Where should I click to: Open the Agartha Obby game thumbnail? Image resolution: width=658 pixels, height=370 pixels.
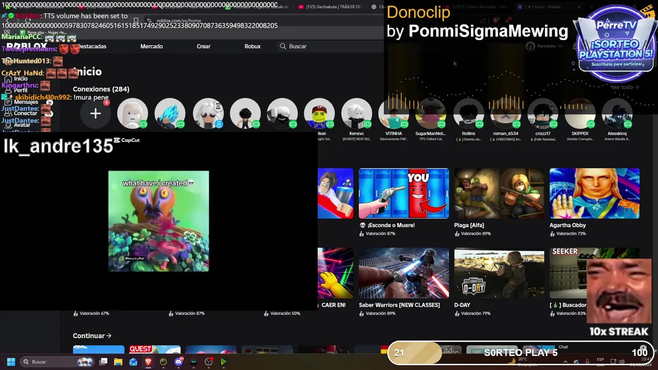594,193
